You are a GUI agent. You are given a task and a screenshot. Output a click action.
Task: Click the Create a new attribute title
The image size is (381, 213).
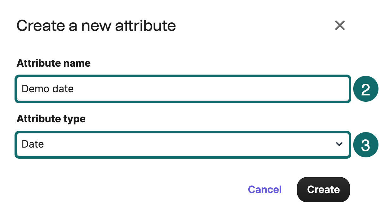point(96,26)
